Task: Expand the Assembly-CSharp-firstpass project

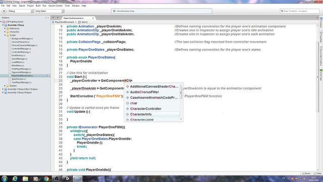Action: [x=3, y=93]
